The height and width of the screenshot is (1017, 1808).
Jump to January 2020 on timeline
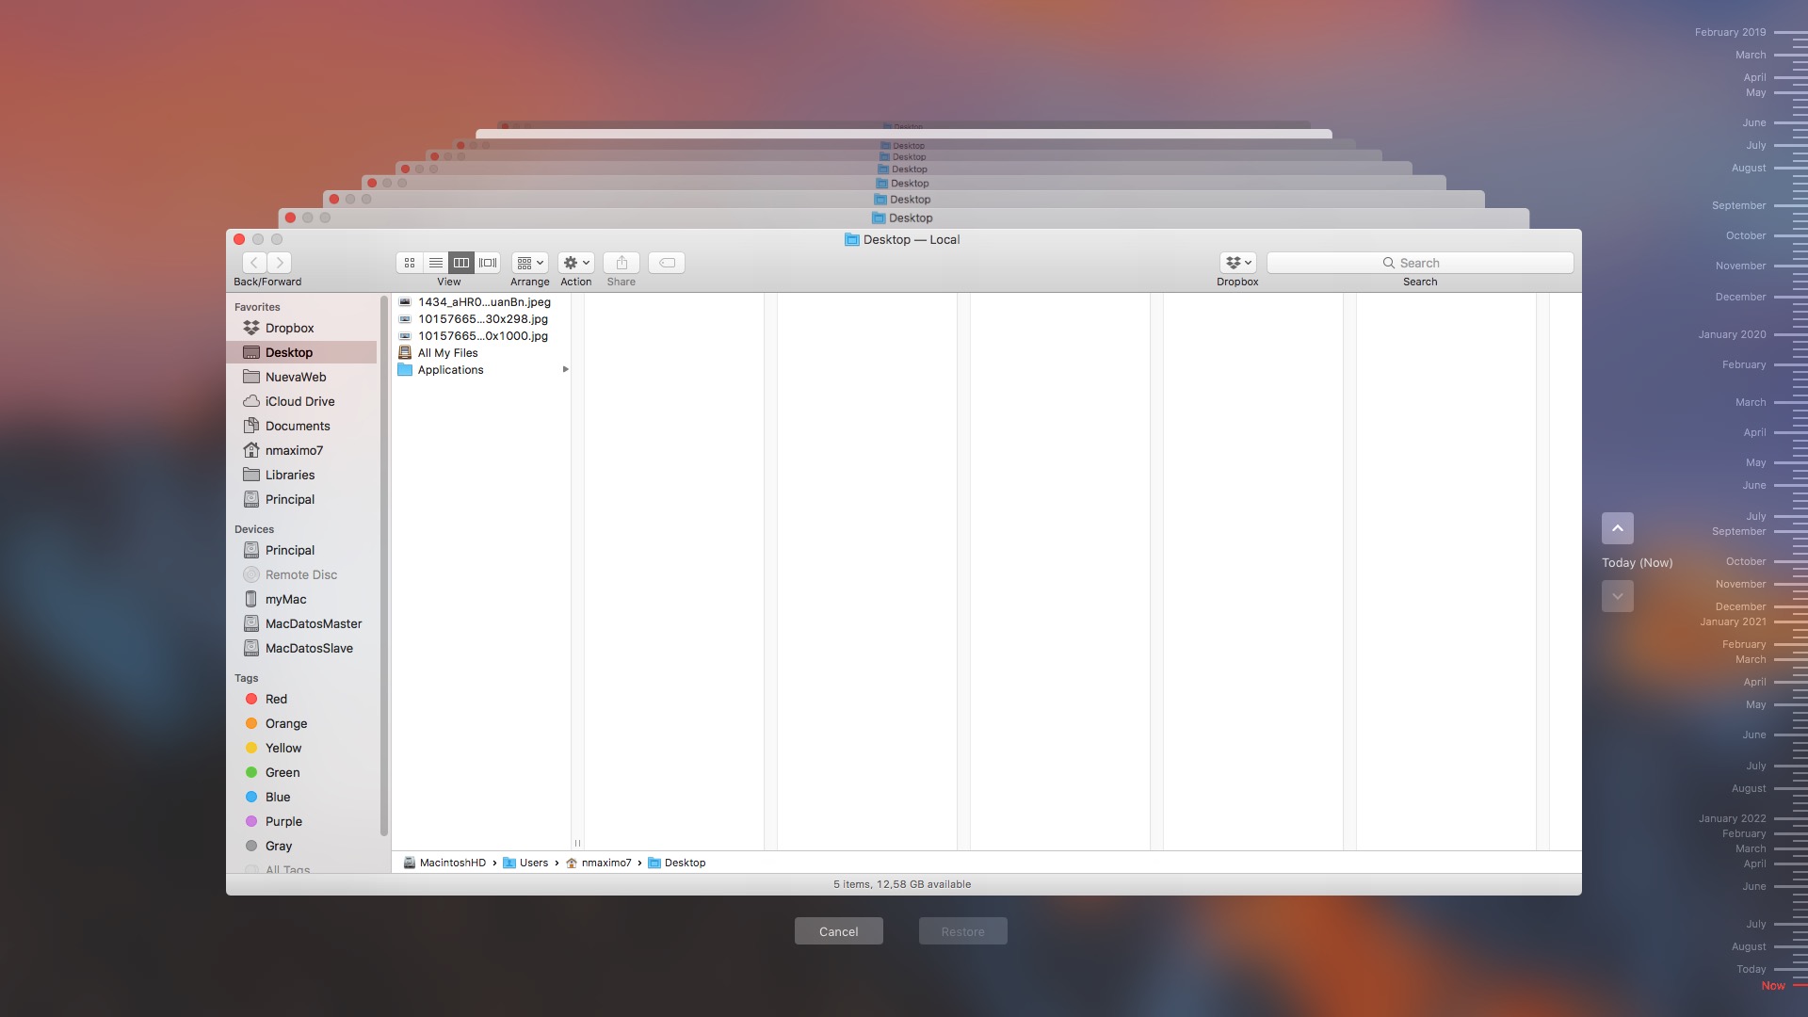tap(1732, 334)
